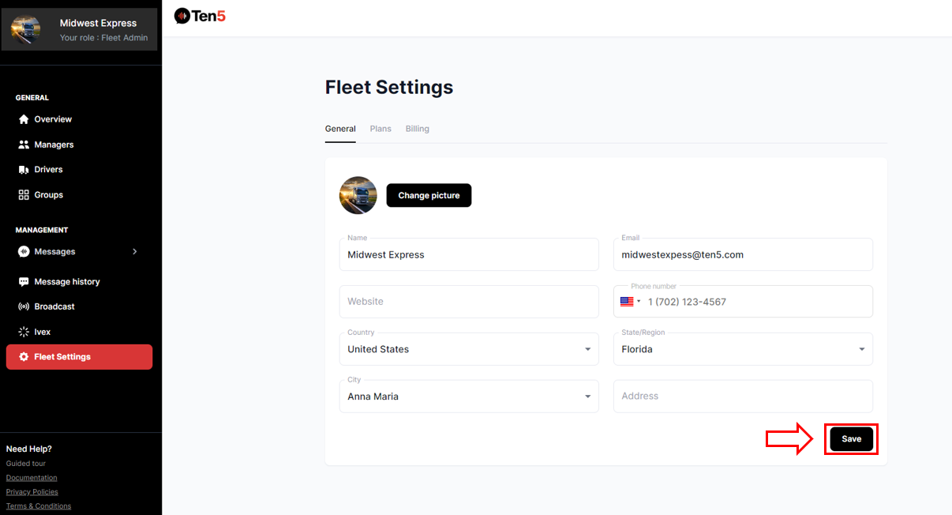
Task: Click the Message history chat icon
Action: (24, 282)
